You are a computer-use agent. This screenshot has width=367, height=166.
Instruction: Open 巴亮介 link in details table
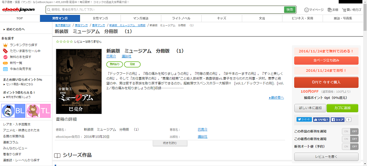[x=202, y=130]
